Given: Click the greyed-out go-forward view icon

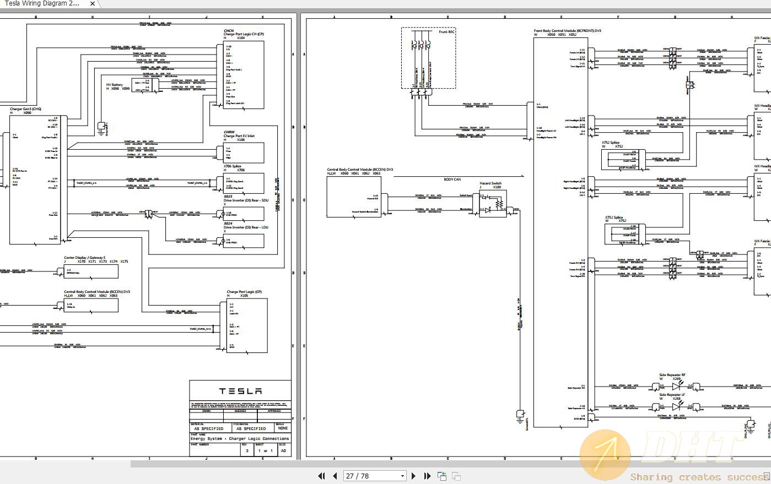Looking at the screenshot, I should pyautogui.click(x=456, y=476).
